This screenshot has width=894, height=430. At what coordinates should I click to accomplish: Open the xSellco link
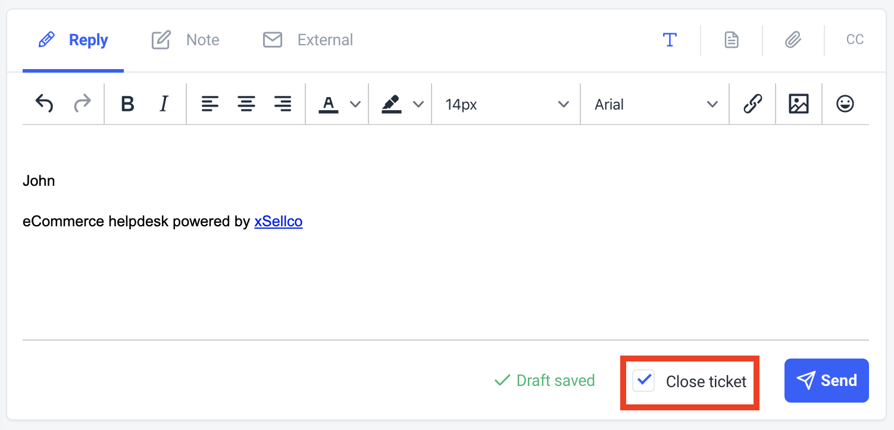click(x=279, y=222)
